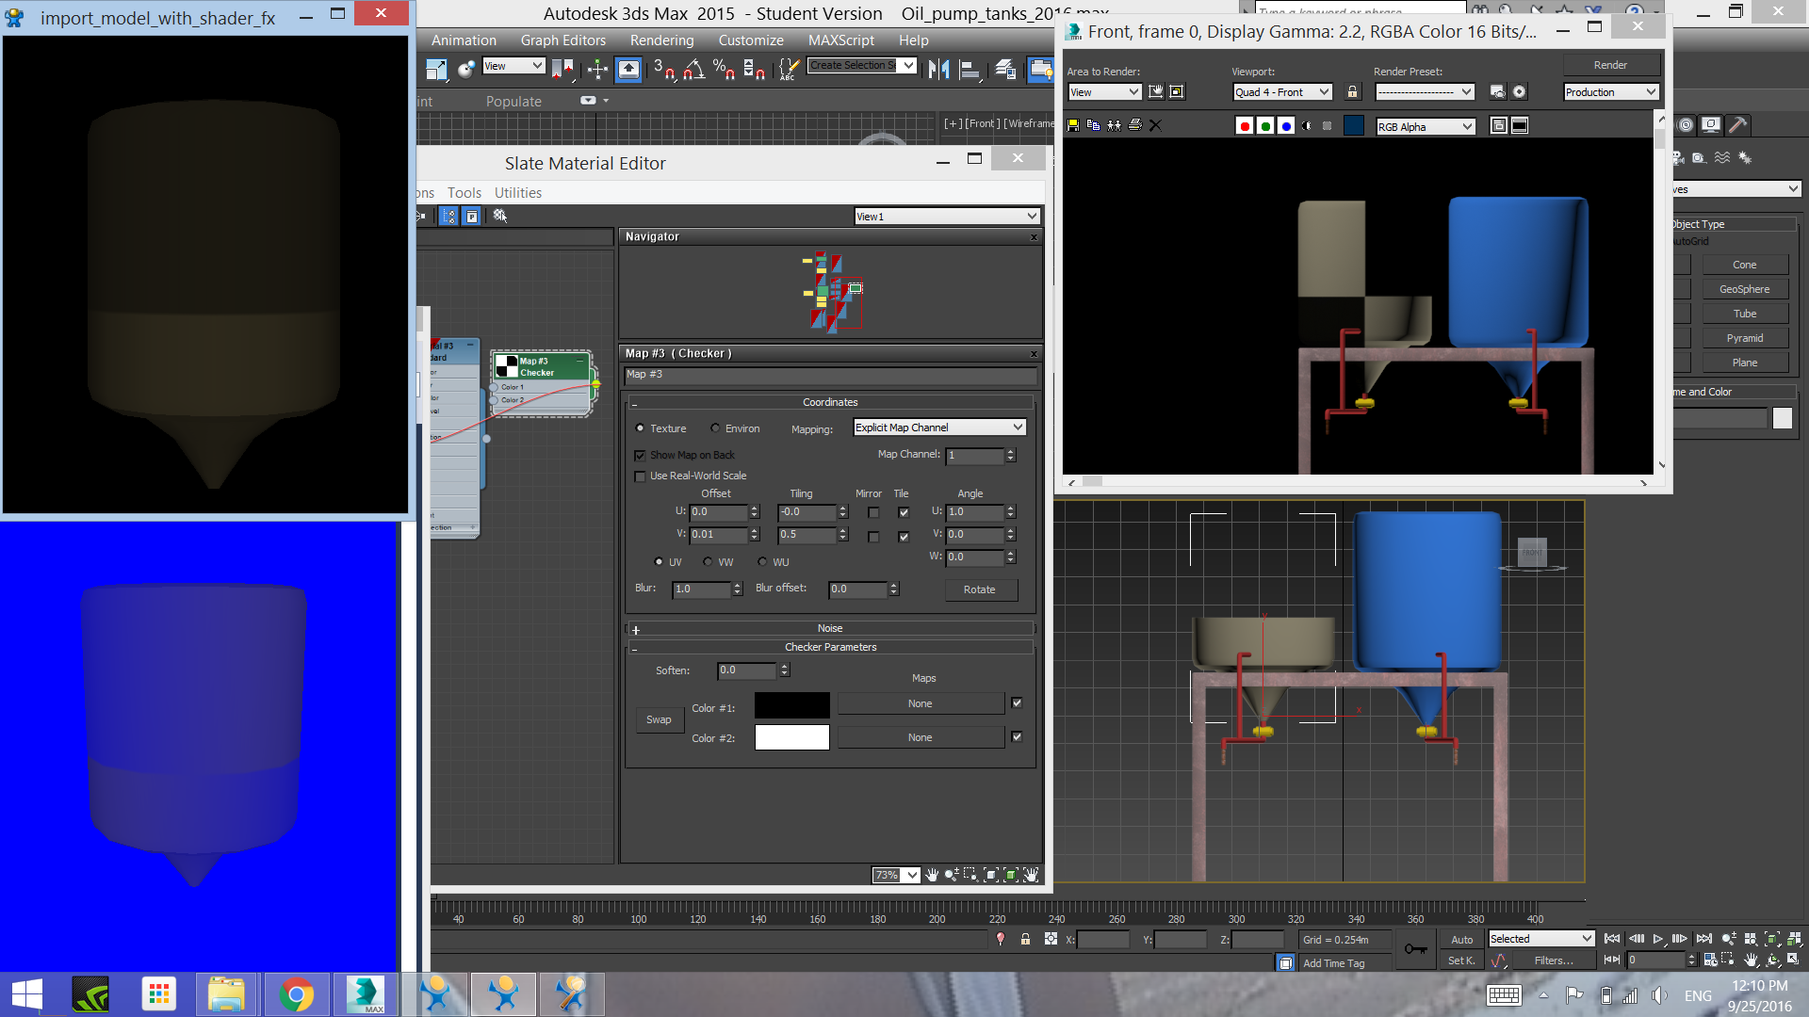Click the Set Keys key icon
The image size is (1809, 1017).
tap(1415, 949)
